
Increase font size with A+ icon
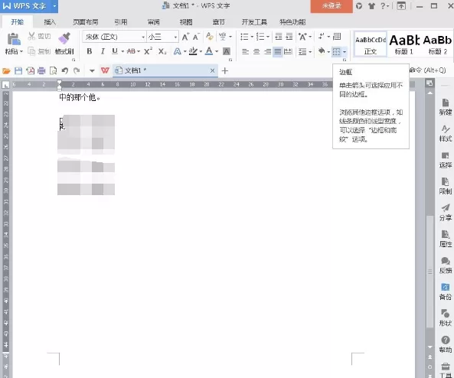pos(185,37)
